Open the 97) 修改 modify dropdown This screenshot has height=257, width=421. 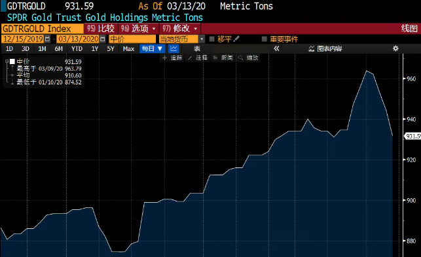point(179,28)
